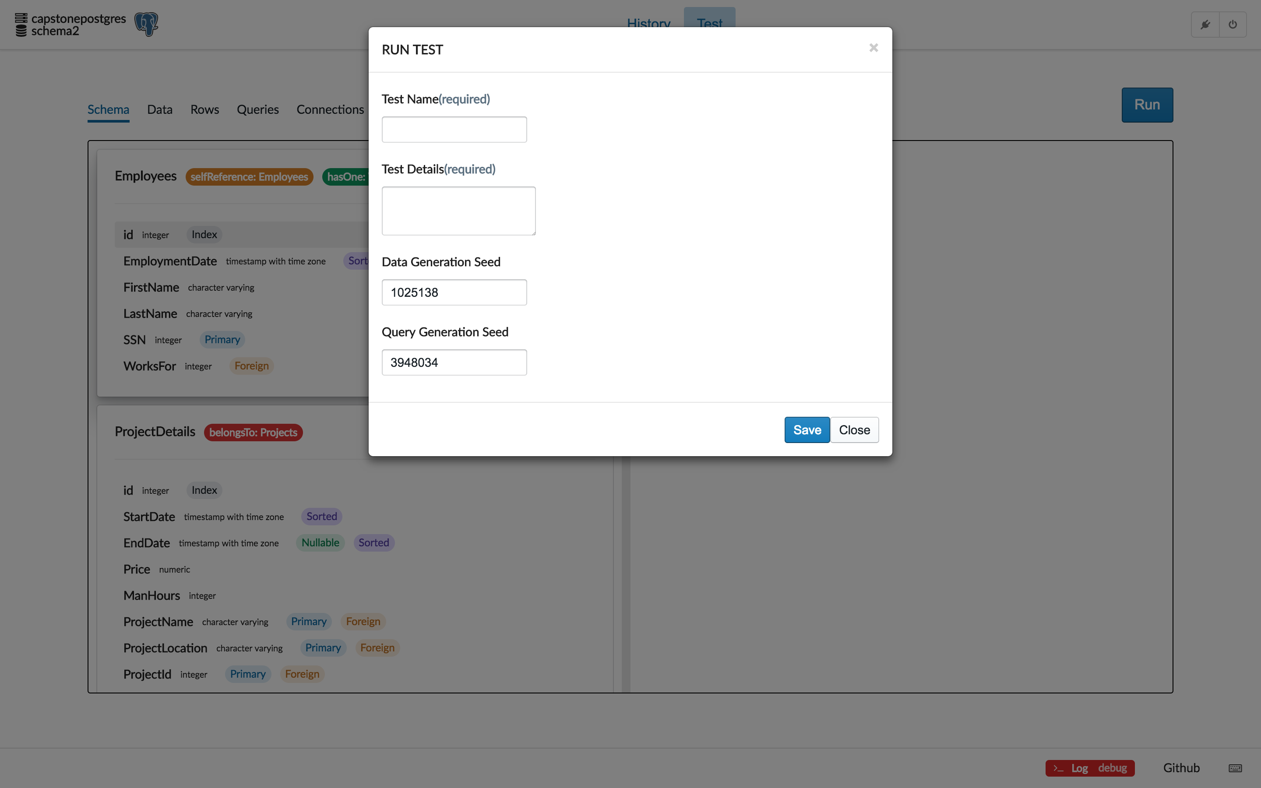
Task: Save the test configuration
Action: click(807, 430)
